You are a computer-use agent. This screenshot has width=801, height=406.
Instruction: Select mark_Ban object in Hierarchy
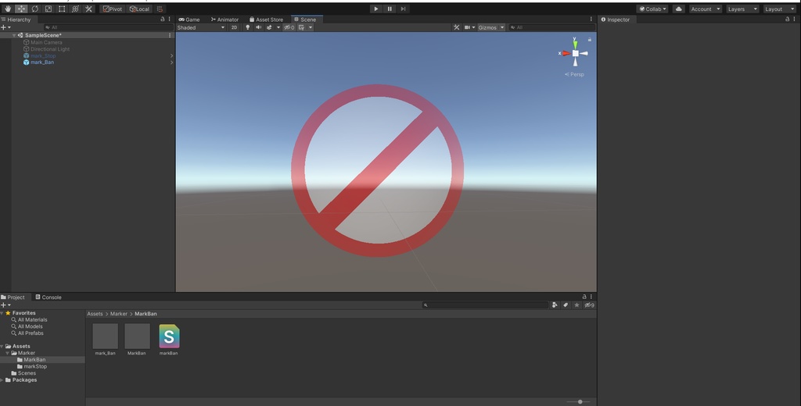42,62
